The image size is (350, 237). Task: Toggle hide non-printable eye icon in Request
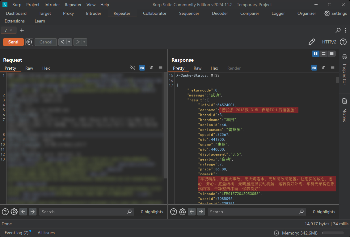(133, 67)
